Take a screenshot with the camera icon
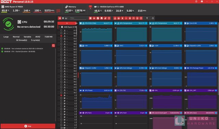This screenshot has width=219, height=129. [x=202, y=1]
